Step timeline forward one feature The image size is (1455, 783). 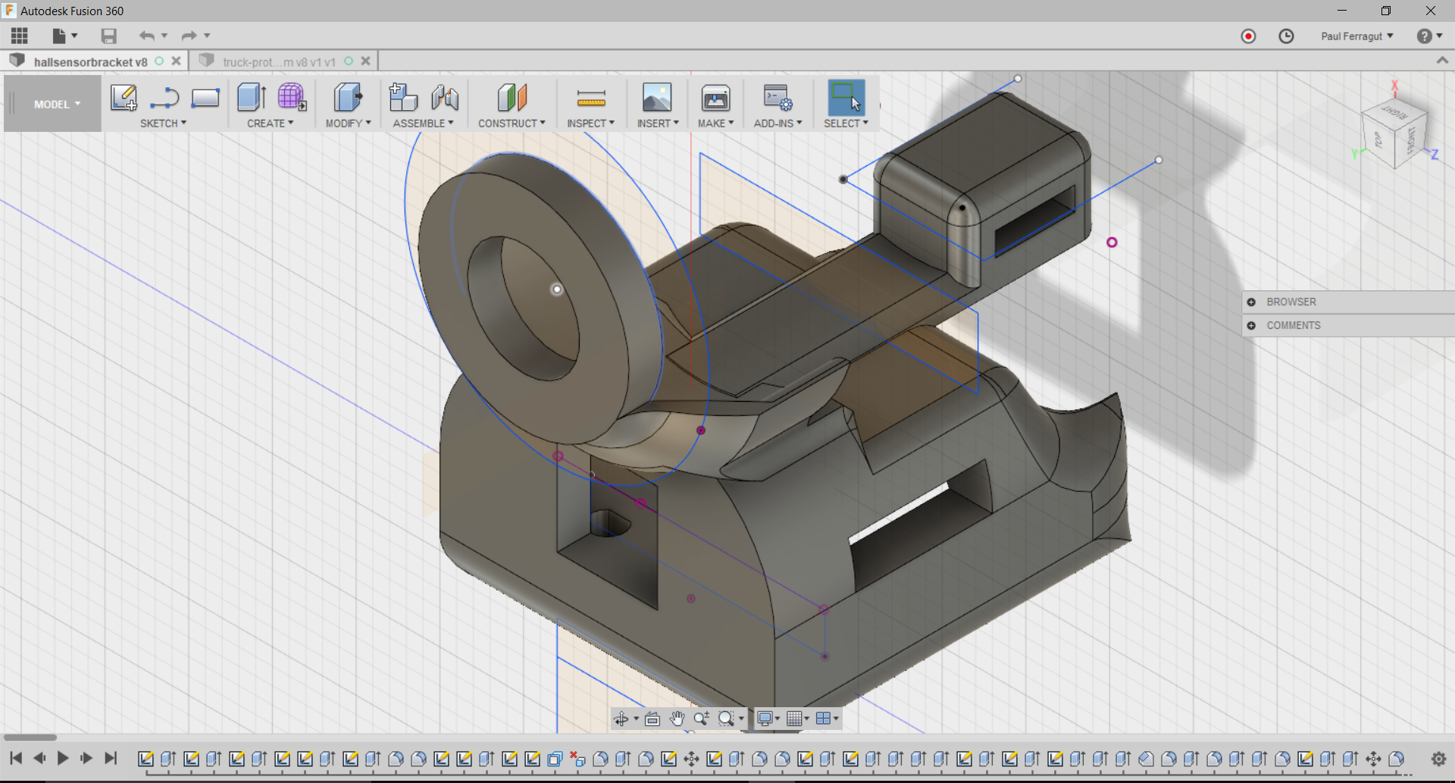click(x=86, y=758)
